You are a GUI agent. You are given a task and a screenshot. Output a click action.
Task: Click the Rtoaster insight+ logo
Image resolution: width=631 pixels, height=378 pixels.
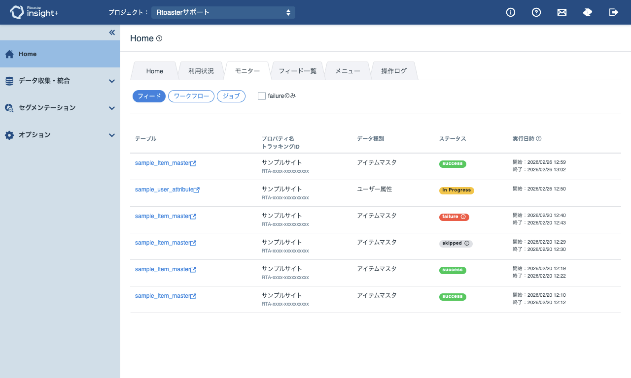tap(34, 12)
